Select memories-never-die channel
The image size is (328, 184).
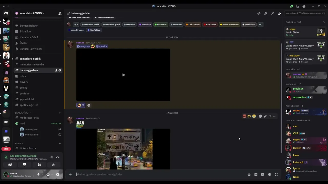point(38,64)
